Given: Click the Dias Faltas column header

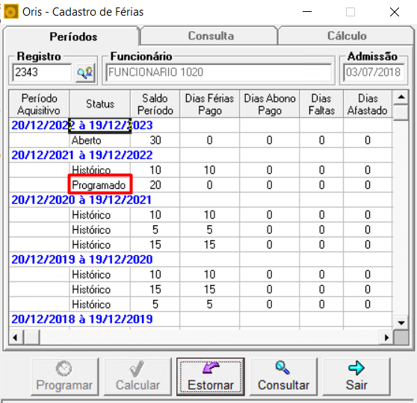Looking at the screenshot, I should click(x=321, y=104).
